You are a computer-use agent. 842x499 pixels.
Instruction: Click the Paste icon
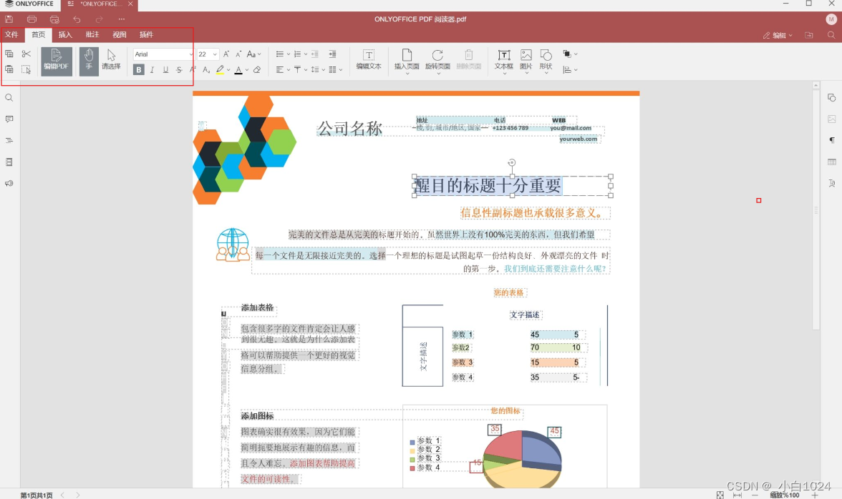9,69
